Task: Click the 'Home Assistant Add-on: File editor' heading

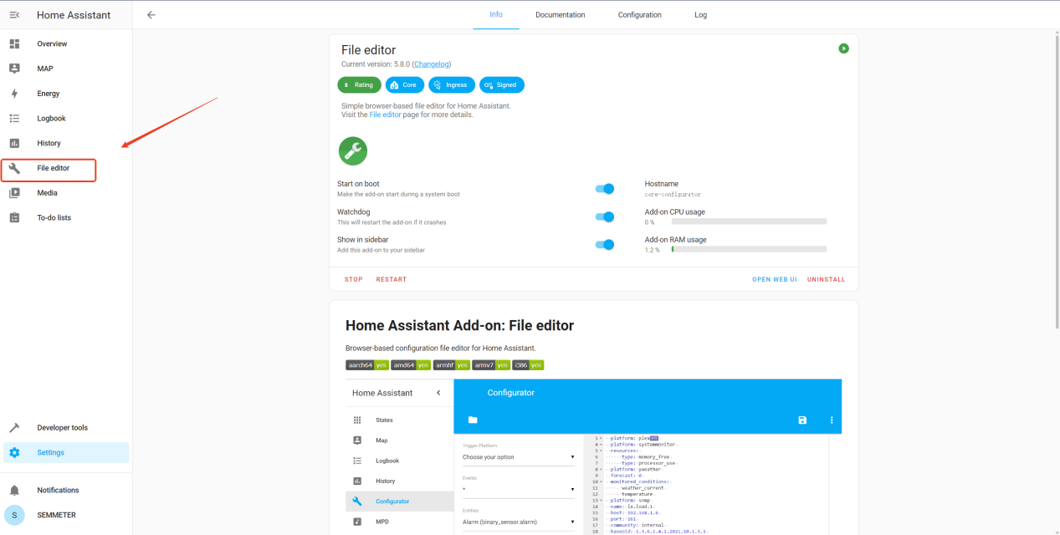Action: [x=459, y=325]
